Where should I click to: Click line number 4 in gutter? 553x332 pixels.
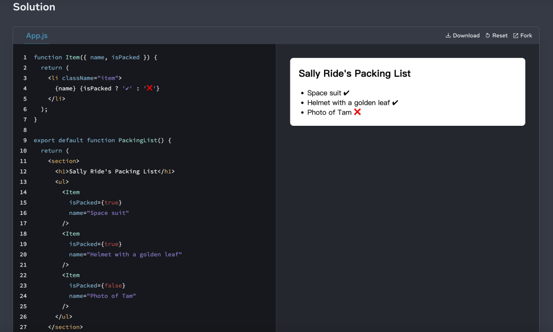click(x=25, y=88)
